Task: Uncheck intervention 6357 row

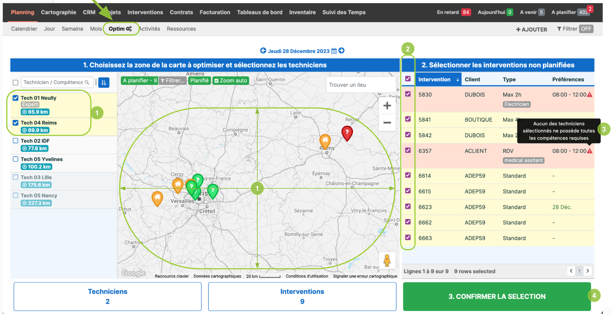Action: 408,150
